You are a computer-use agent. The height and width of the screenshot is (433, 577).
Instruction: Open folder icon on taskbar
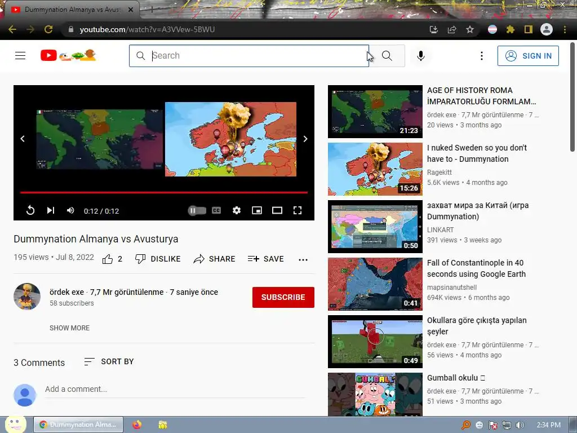coord(163,425)
